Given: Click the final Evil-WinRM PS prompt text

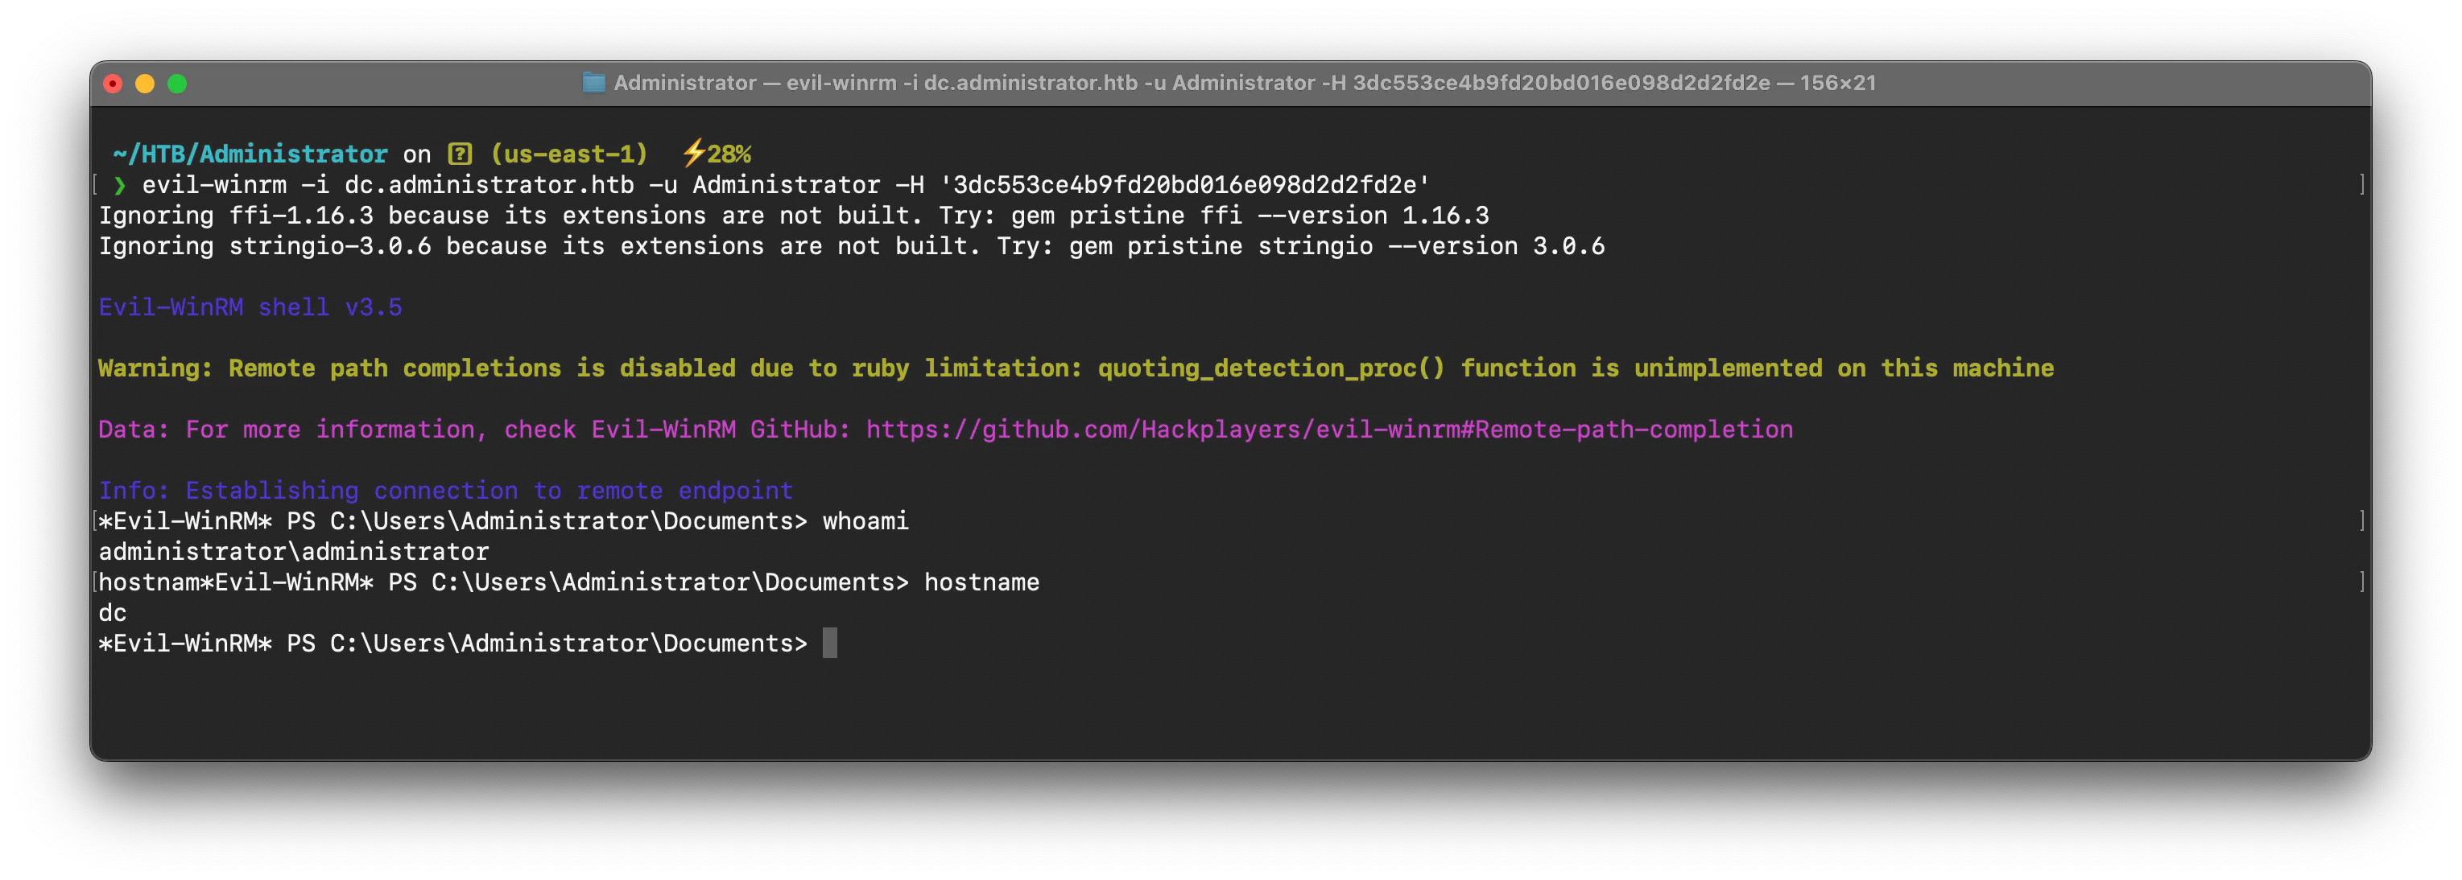Looking at the screenshot, I should [453, 644].
